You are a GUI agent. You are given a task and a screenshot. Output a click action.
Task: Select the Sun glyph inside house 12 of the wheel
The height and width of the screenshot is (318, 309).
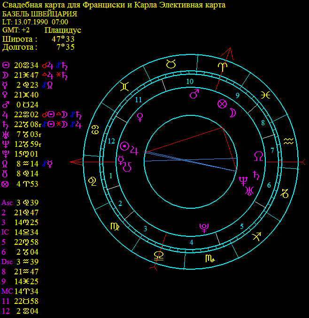(124, 146)
